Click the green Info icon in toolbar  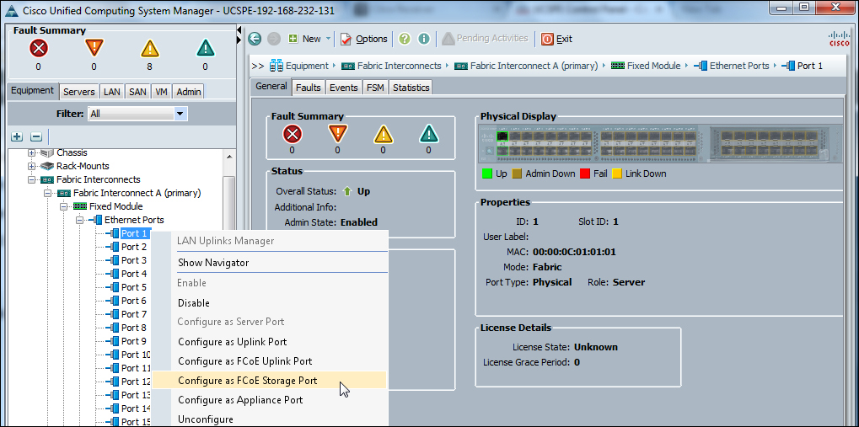(x=423, y=39)
